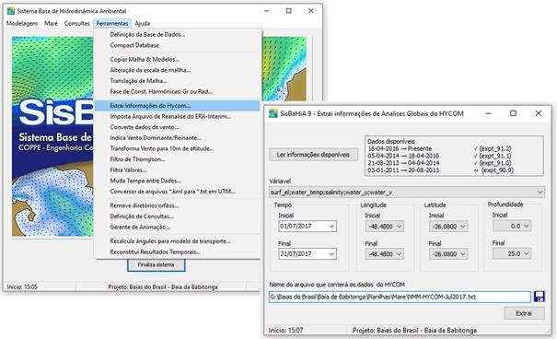Click the HYCOM output file name field
557x339 pixels.
coord(400,297)
